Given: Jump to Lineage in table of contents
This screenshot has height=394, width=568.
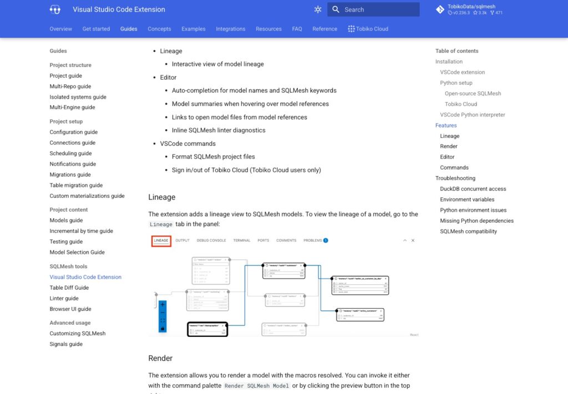Looking at the screenshot, I should click(x=449, y=136).
